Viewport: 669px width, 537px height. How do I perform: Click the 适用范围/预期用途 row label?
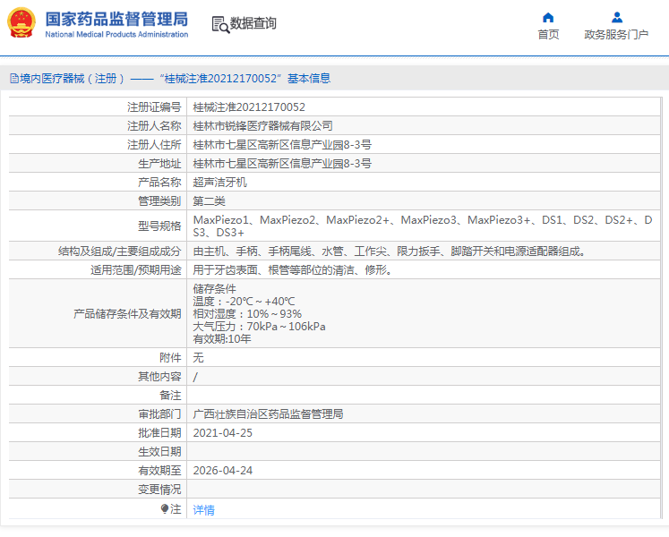135,270
